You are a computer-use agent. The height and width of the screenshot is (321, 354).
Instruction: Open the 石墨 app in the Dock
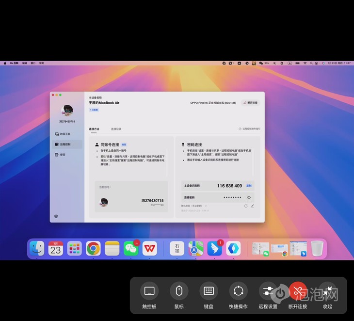pyautogui.click(x=177, y=248)
